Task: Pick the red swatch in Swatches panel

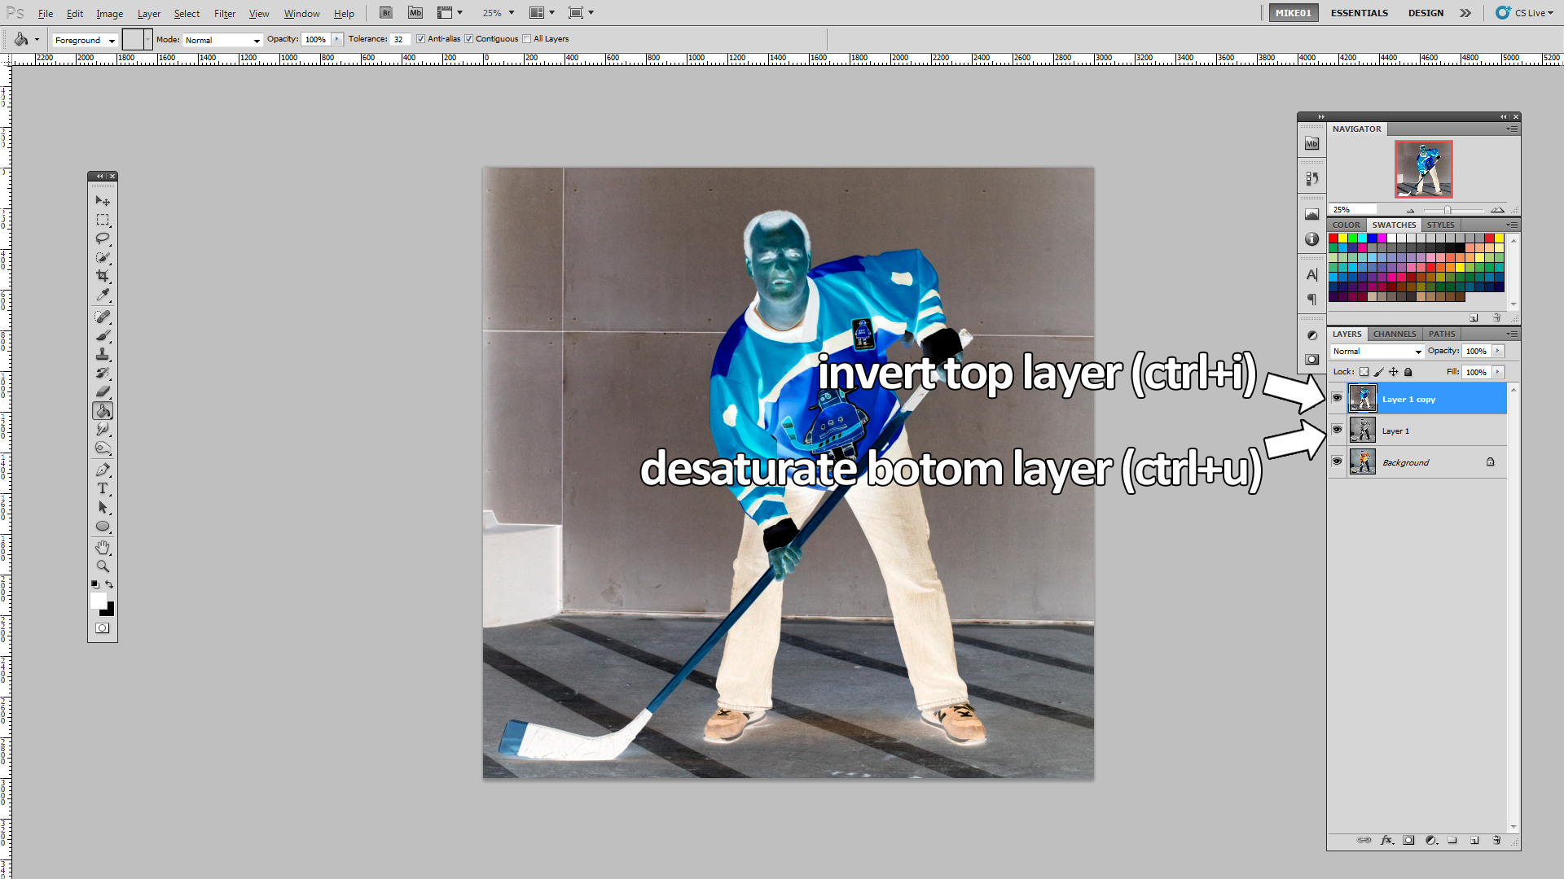Action: pyautogui.click(x=1333, y=238)
